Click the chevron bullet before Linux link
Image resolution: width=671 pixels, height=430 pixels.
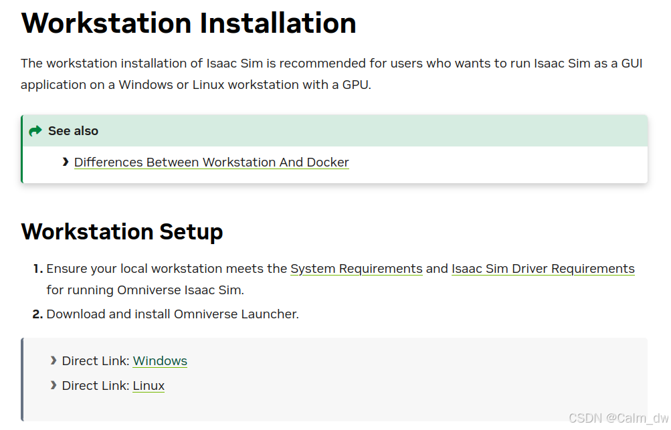[53, 385]
